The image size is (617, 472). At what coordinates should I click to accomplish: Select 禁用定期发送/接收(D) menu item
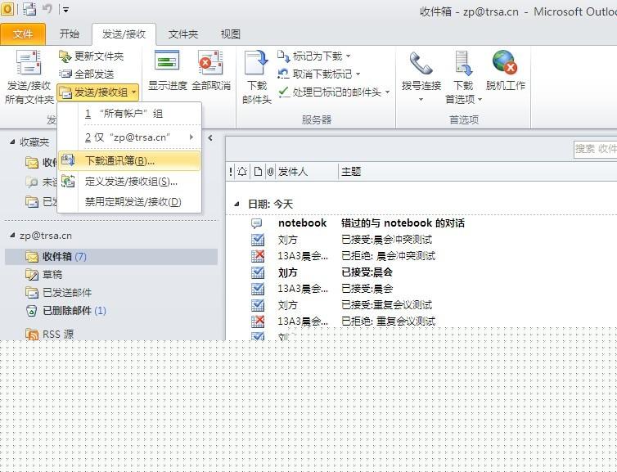click(129, 202)
